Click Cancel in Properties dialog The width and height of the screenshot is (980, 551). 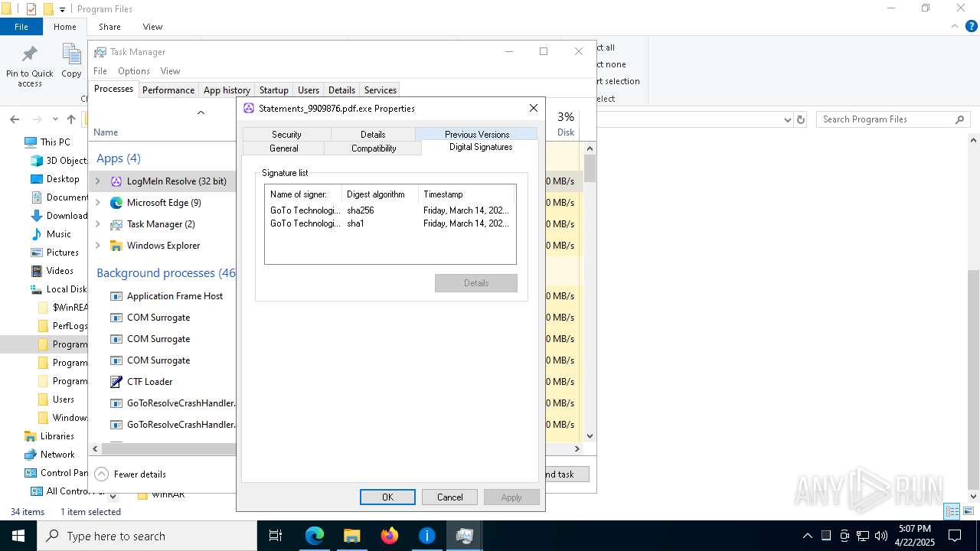tap(449, 497)
